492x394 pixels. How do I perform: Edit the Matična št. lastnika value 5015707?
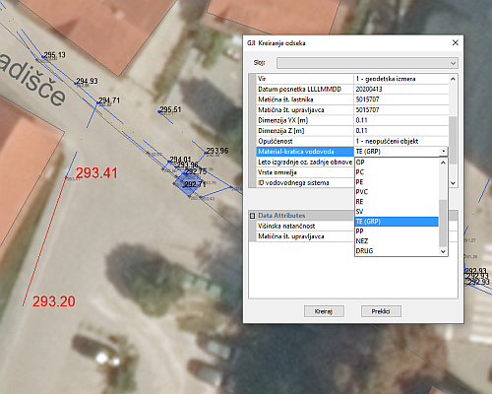pos(400,99)
